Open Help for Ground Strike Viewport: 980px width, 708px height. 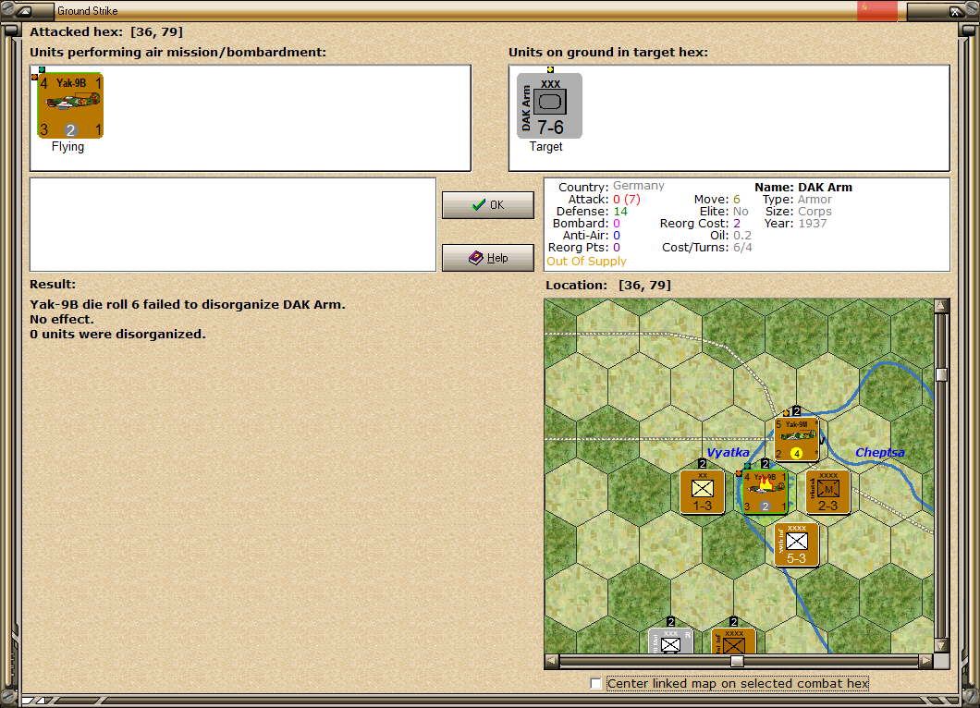pos(488,258)
